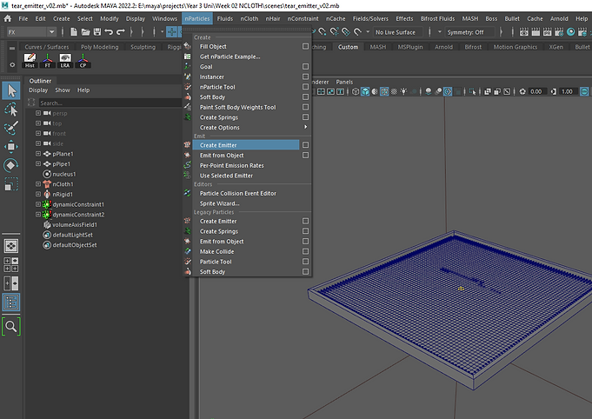Viewport: 592px width, 419px height.
Task: Click the shelf settings gear icon
Action: point(12,65)
